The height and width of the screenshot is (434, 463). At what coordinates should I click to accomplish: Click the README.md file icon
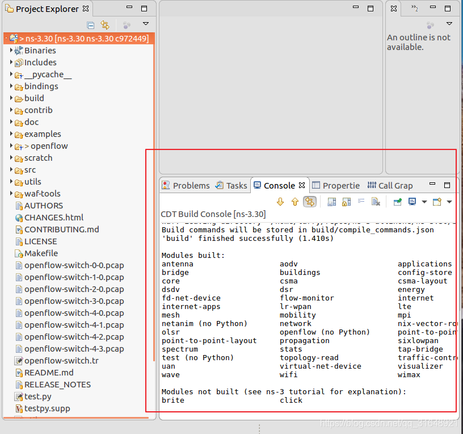19,373
